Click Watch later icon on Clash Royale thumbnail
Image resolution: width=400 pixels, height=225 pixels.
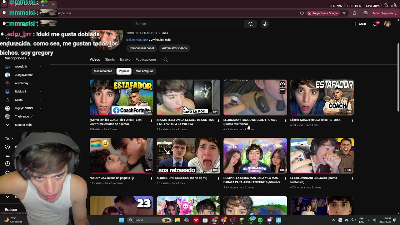tap(282, 84)
